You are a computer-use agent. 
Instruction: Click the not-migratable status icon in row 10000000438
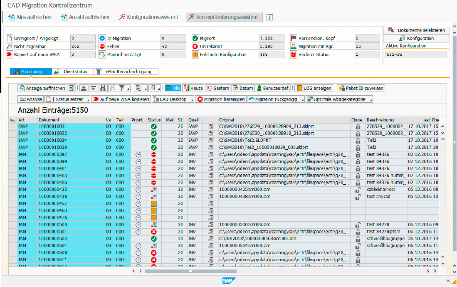coord(154,197)
